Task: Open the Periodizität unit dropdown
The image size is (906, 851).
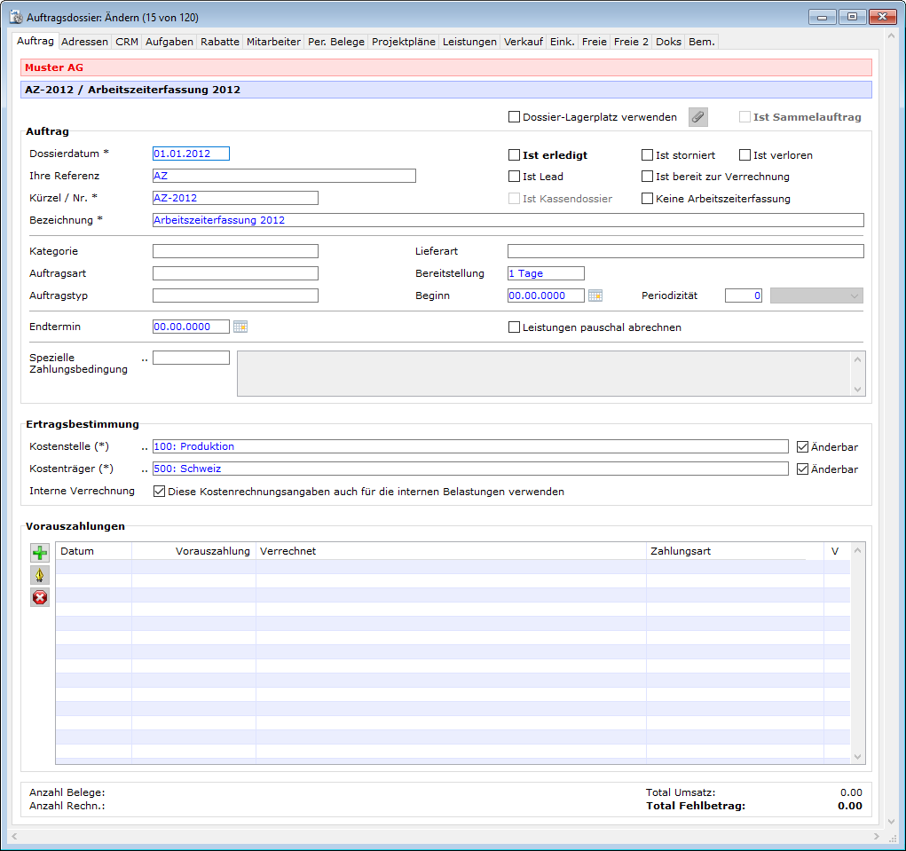Action: pyautogui.click(x=815, y=295)
